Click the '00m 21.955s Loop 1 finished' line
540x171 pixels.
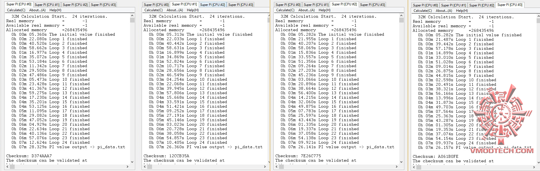pos(318,39)
